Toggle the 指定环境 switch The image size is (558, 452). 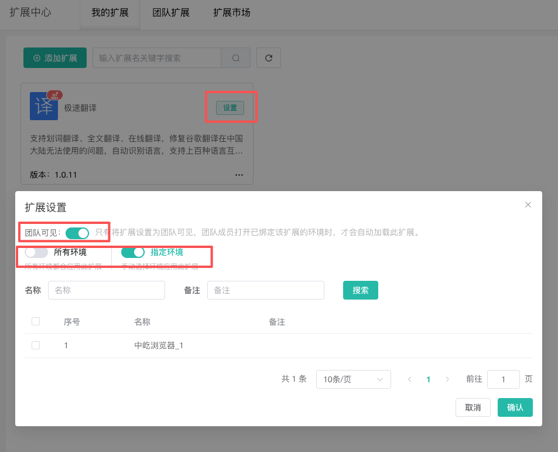point(133,252)
